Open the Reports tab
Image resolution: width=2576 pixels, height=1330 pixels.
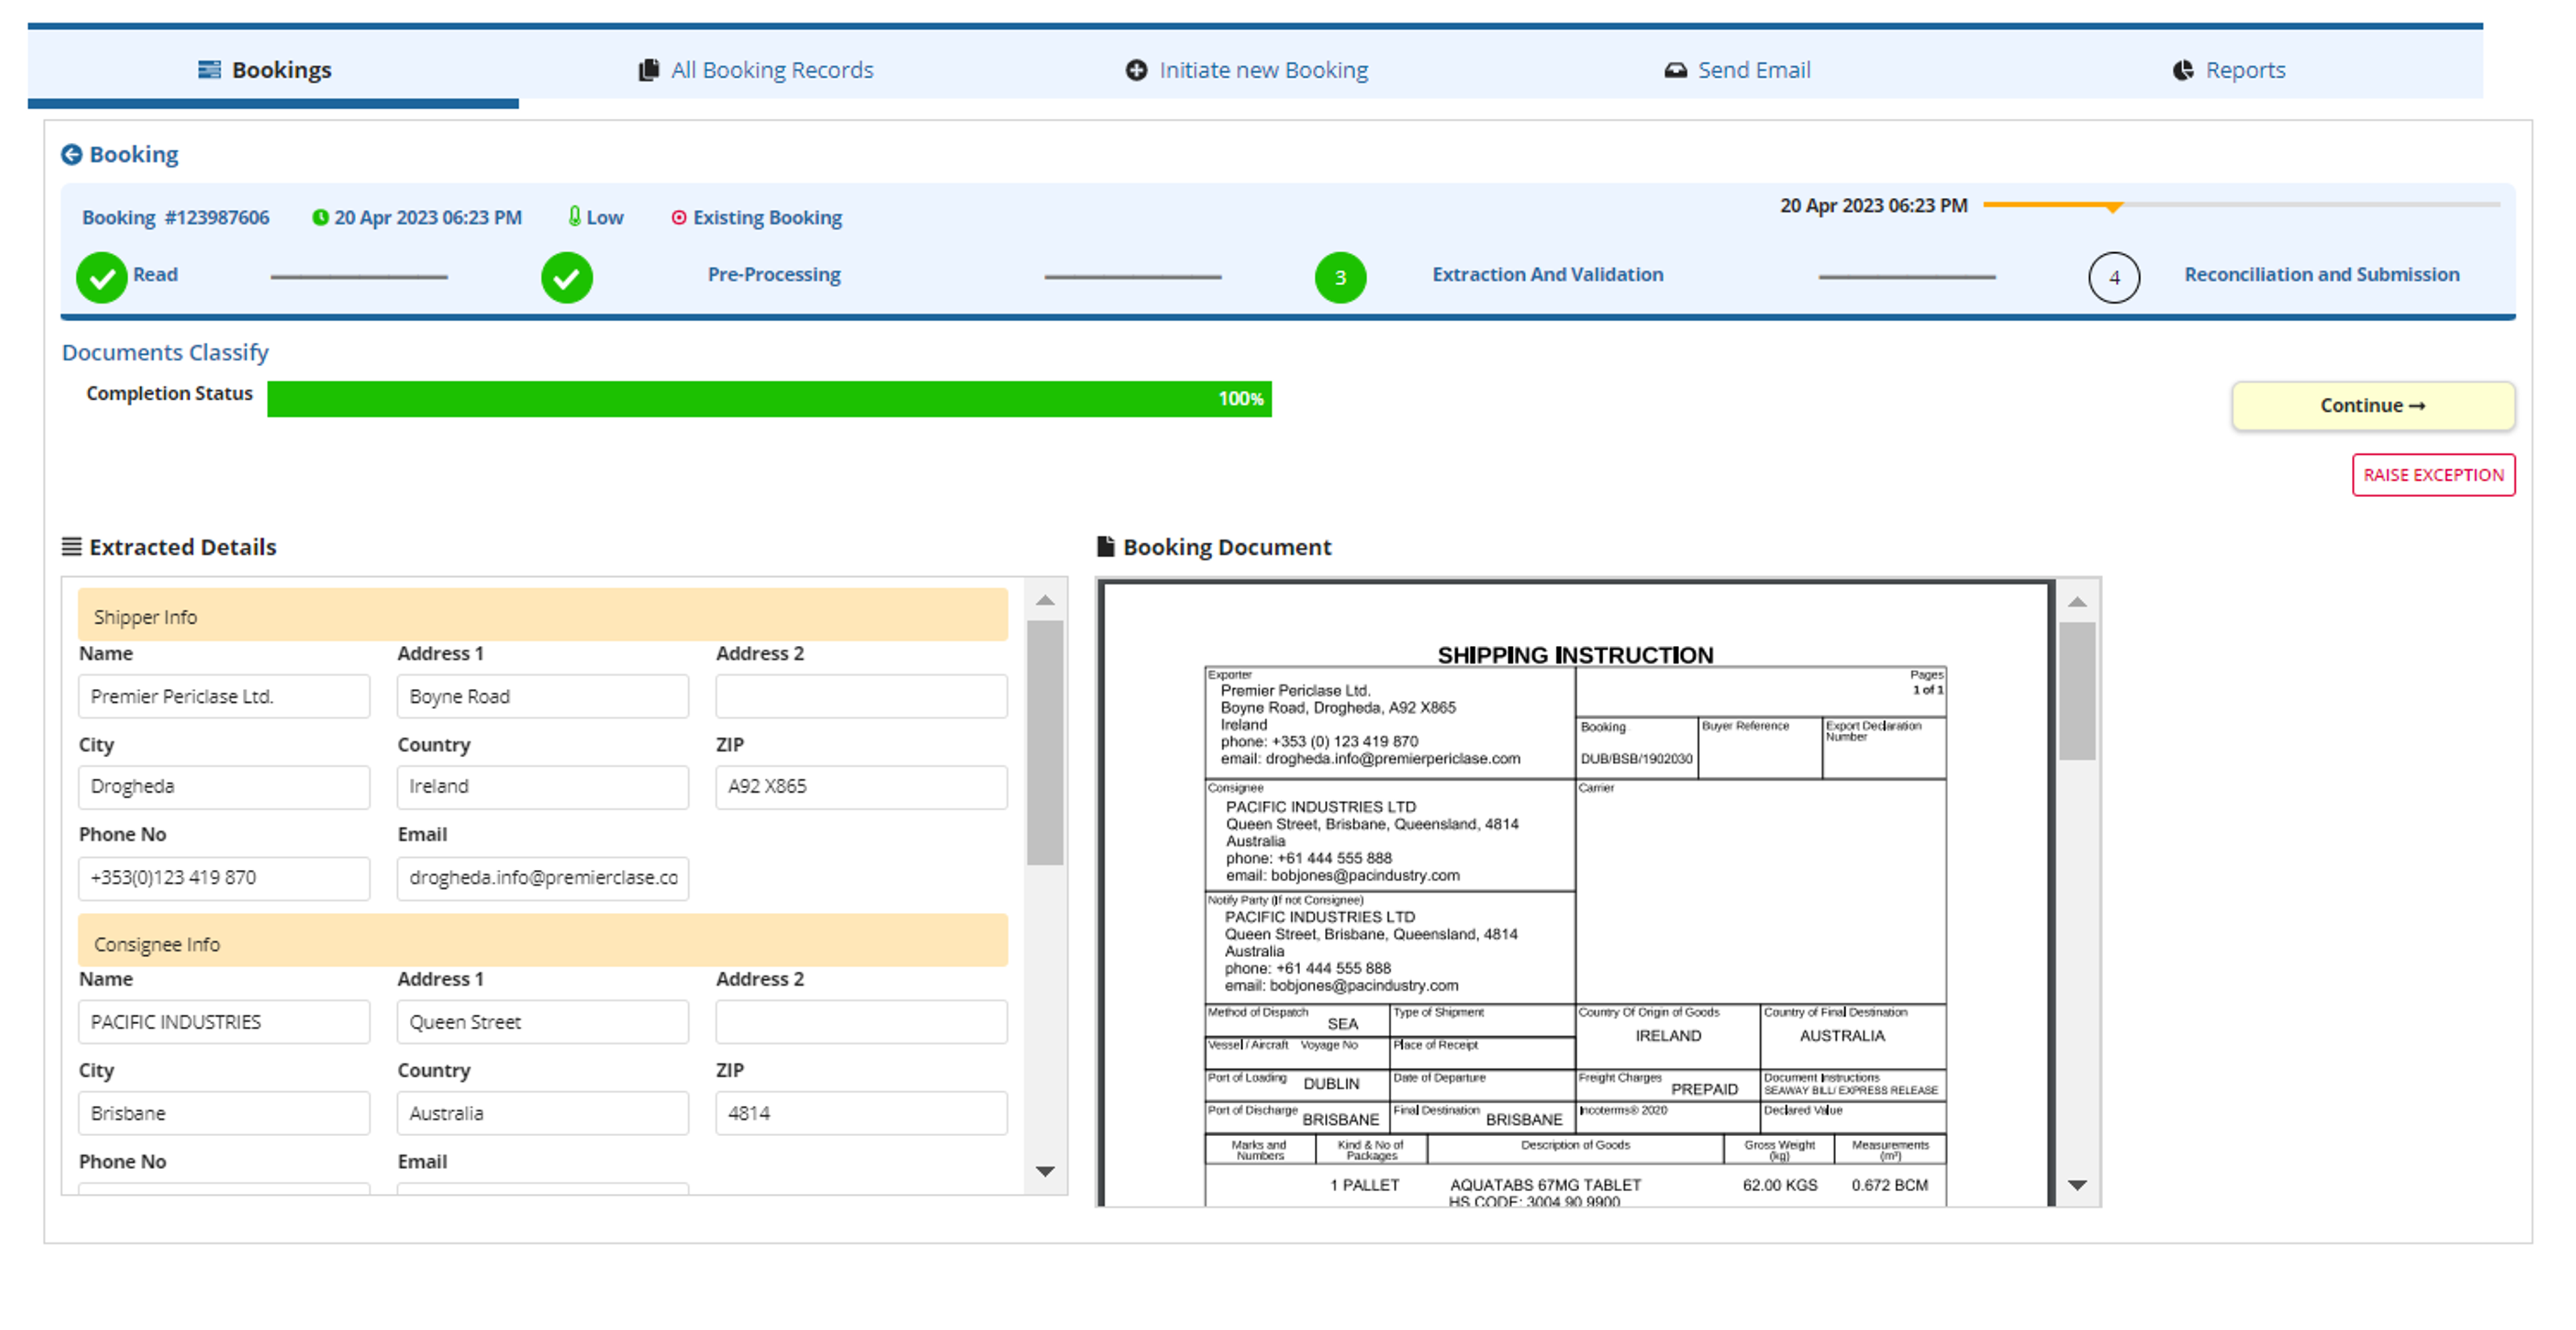click(x=2228, y=69)
